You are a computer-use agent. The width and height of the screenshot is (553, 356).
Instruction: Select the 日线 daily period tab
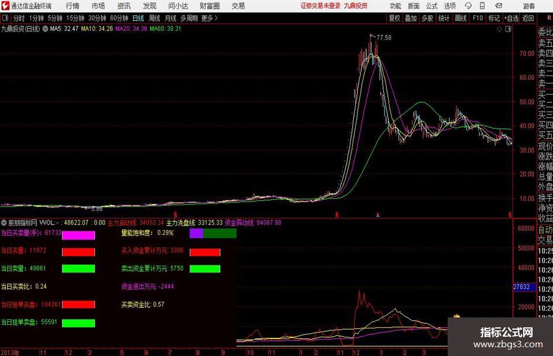[x=138, y=18]
